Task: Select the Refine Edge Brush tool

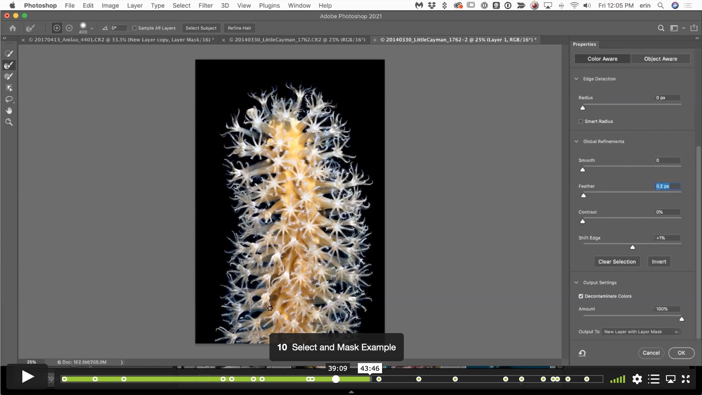Action: (9, 65)
